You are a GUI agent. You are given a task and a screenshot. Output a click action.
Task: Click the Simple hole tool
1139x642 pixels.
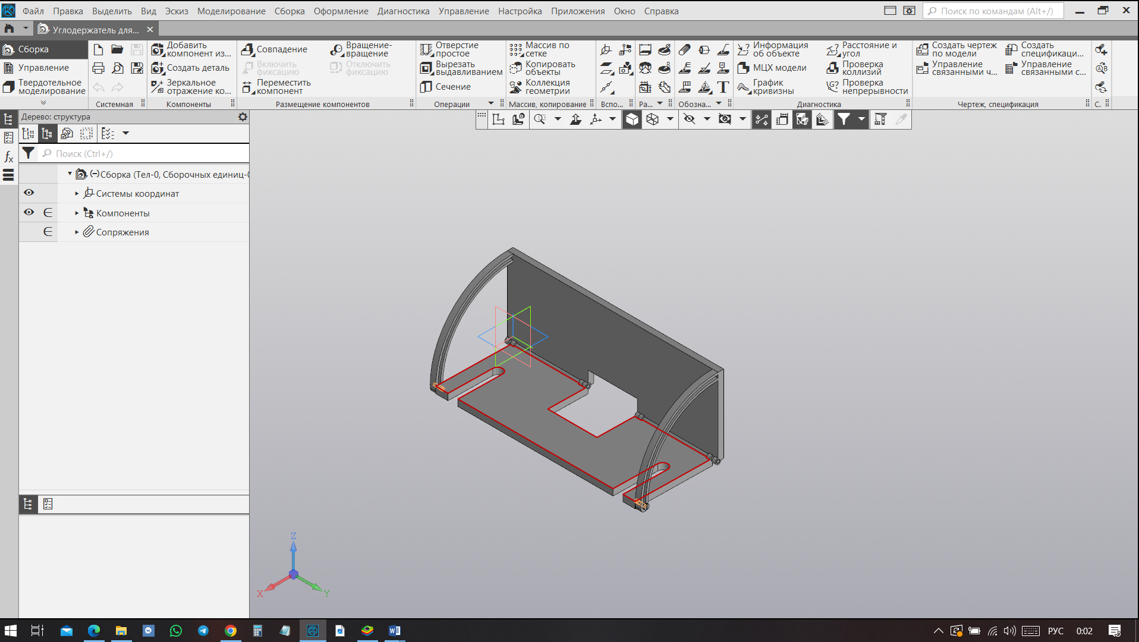[426, 49]
